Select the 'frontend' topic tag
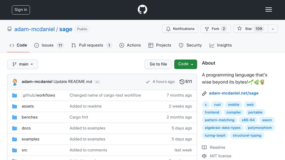The width and height of the screenshot is (285, 160). tap(212, 112)
